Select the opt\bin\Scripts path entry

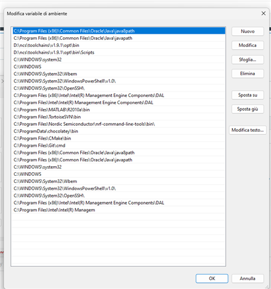(119, 52)
